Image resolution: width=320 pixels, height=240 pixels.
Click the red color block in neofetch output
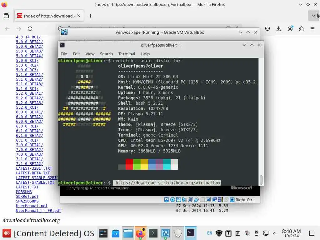tap(129, 164)
